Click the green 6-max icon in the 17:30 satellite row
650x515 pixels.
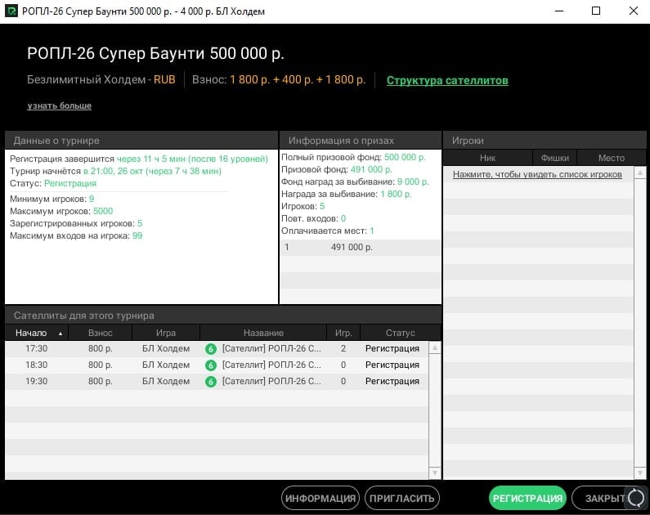211,349
